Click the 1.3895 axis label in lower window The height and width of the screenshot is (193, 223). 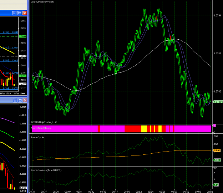[x=23, y=124]
